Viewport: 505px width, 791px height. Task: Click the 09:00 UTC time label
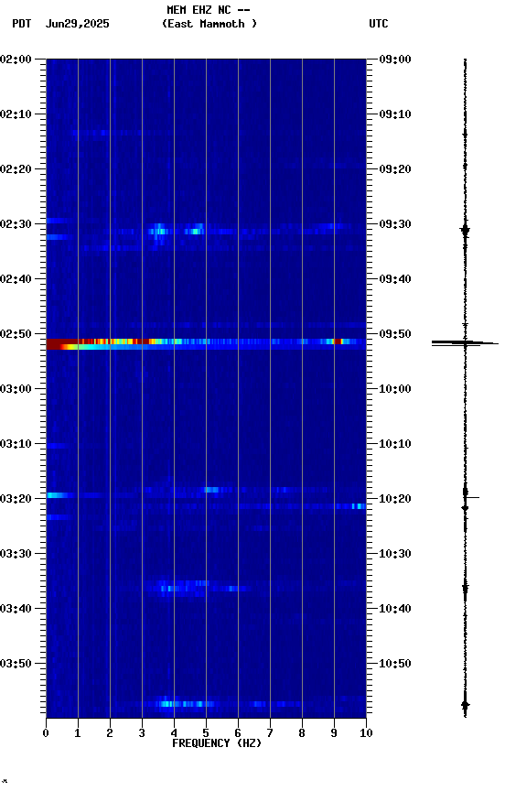(x=395, y=59)
